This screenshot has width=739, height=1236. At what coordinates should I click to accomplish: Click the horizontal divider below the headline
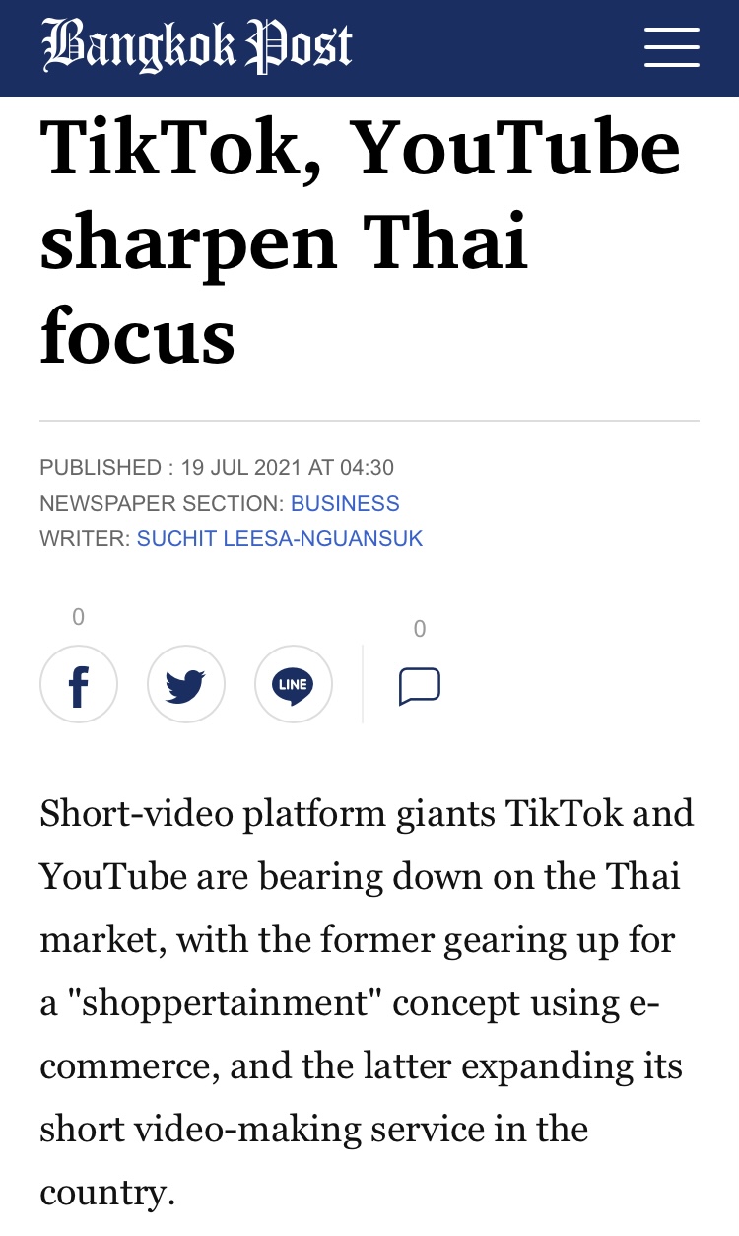[369, 421]
